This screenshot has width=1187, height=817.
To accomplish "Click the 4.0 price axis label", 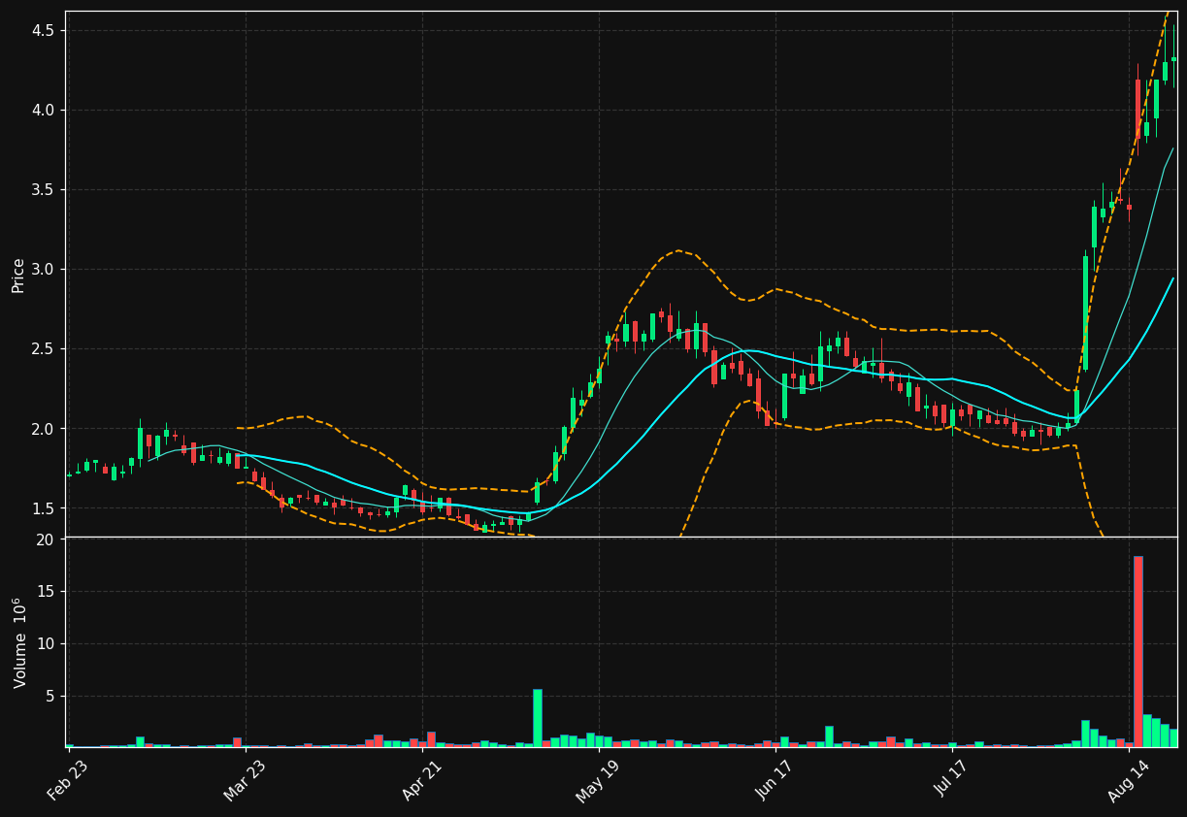I will [x=44, y=110].
